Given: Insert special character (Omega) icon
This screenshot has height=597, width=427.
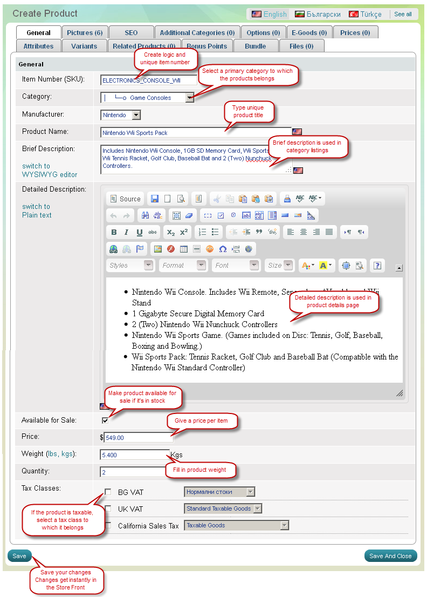Looking at the screenshot, I should [x=223, y=249].
